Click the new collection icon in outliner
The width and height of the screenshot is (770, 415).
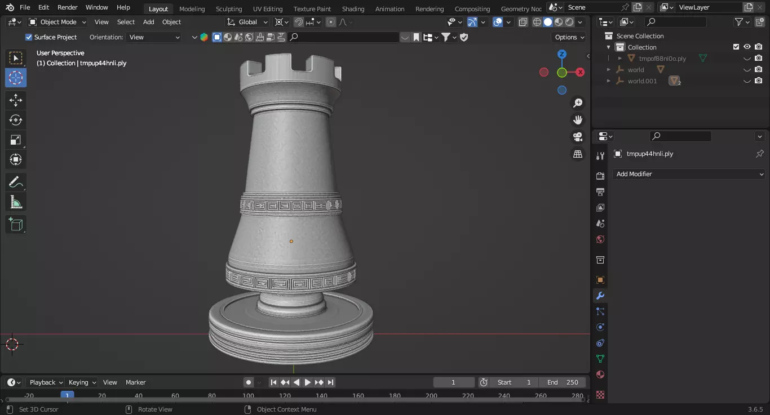click(759, 22)
